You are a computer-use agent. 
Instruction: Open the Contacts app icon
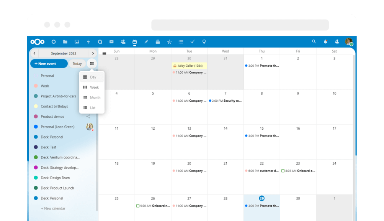(x=123, y=41)
